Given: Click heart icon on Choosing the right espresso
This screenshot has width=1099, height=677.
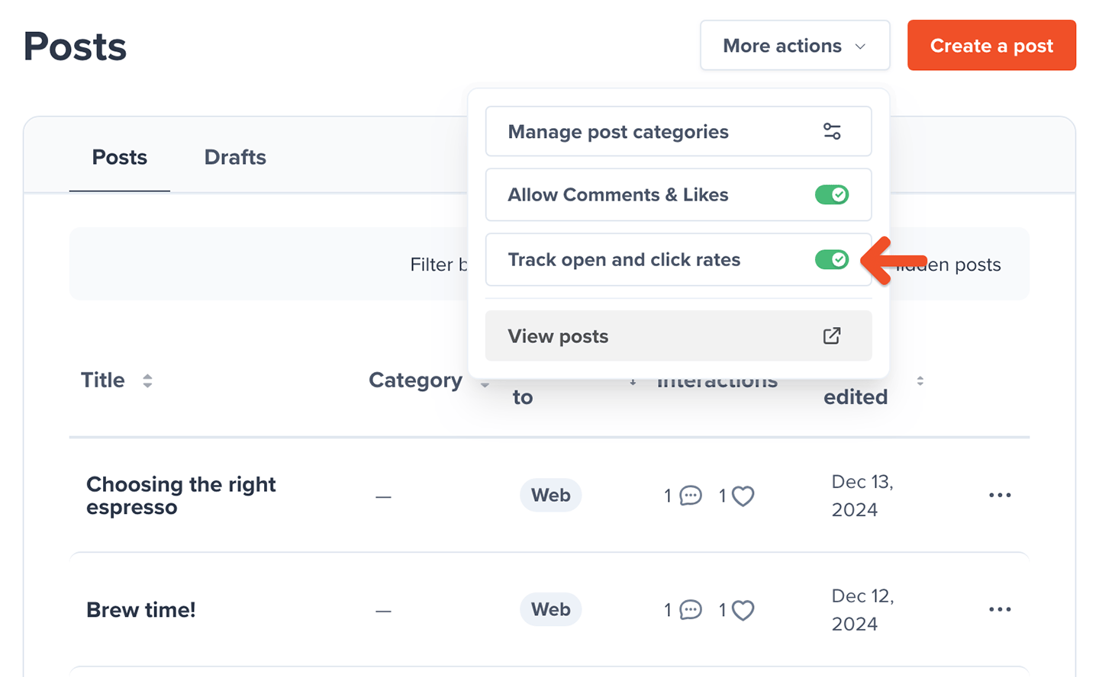Looking at the screenshot, I should [743, 496].
